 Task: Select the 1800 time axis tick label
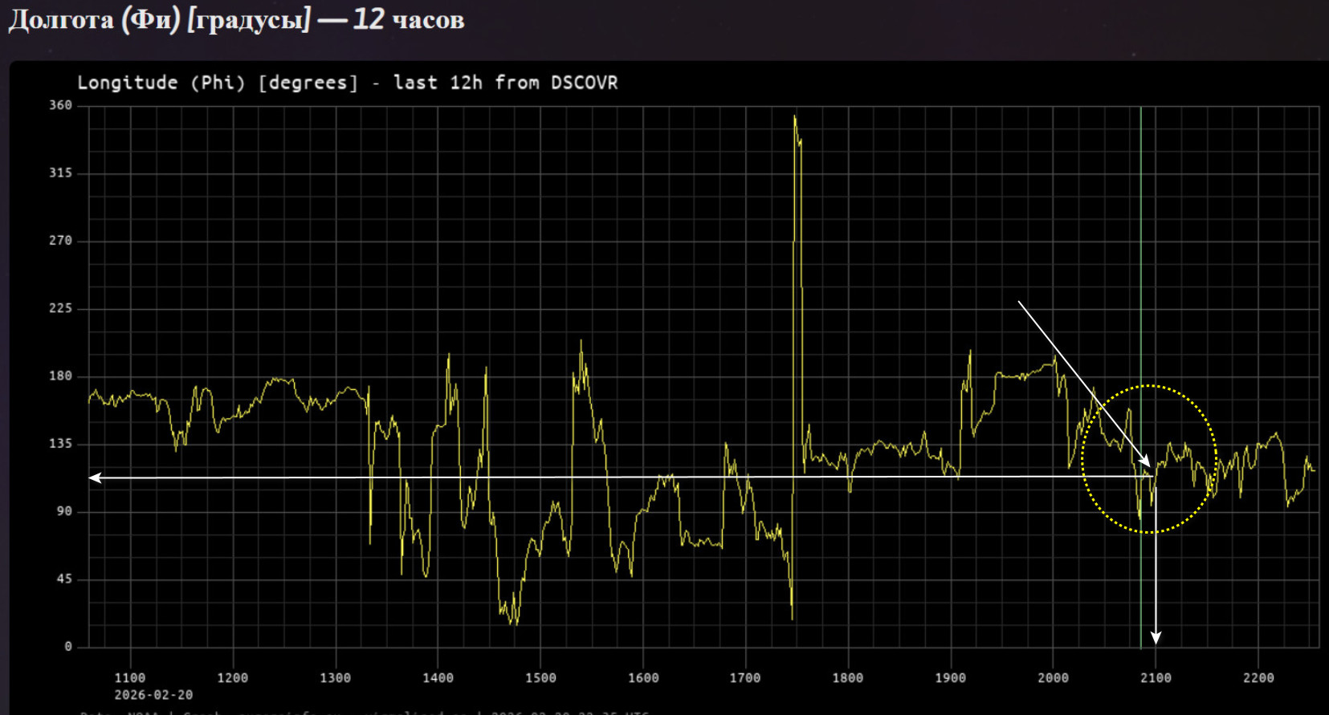pos(848,678)
